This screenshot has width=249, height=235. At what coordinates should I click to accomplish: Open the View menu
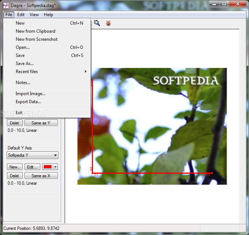pyautogui.click(x=34, y=15)
